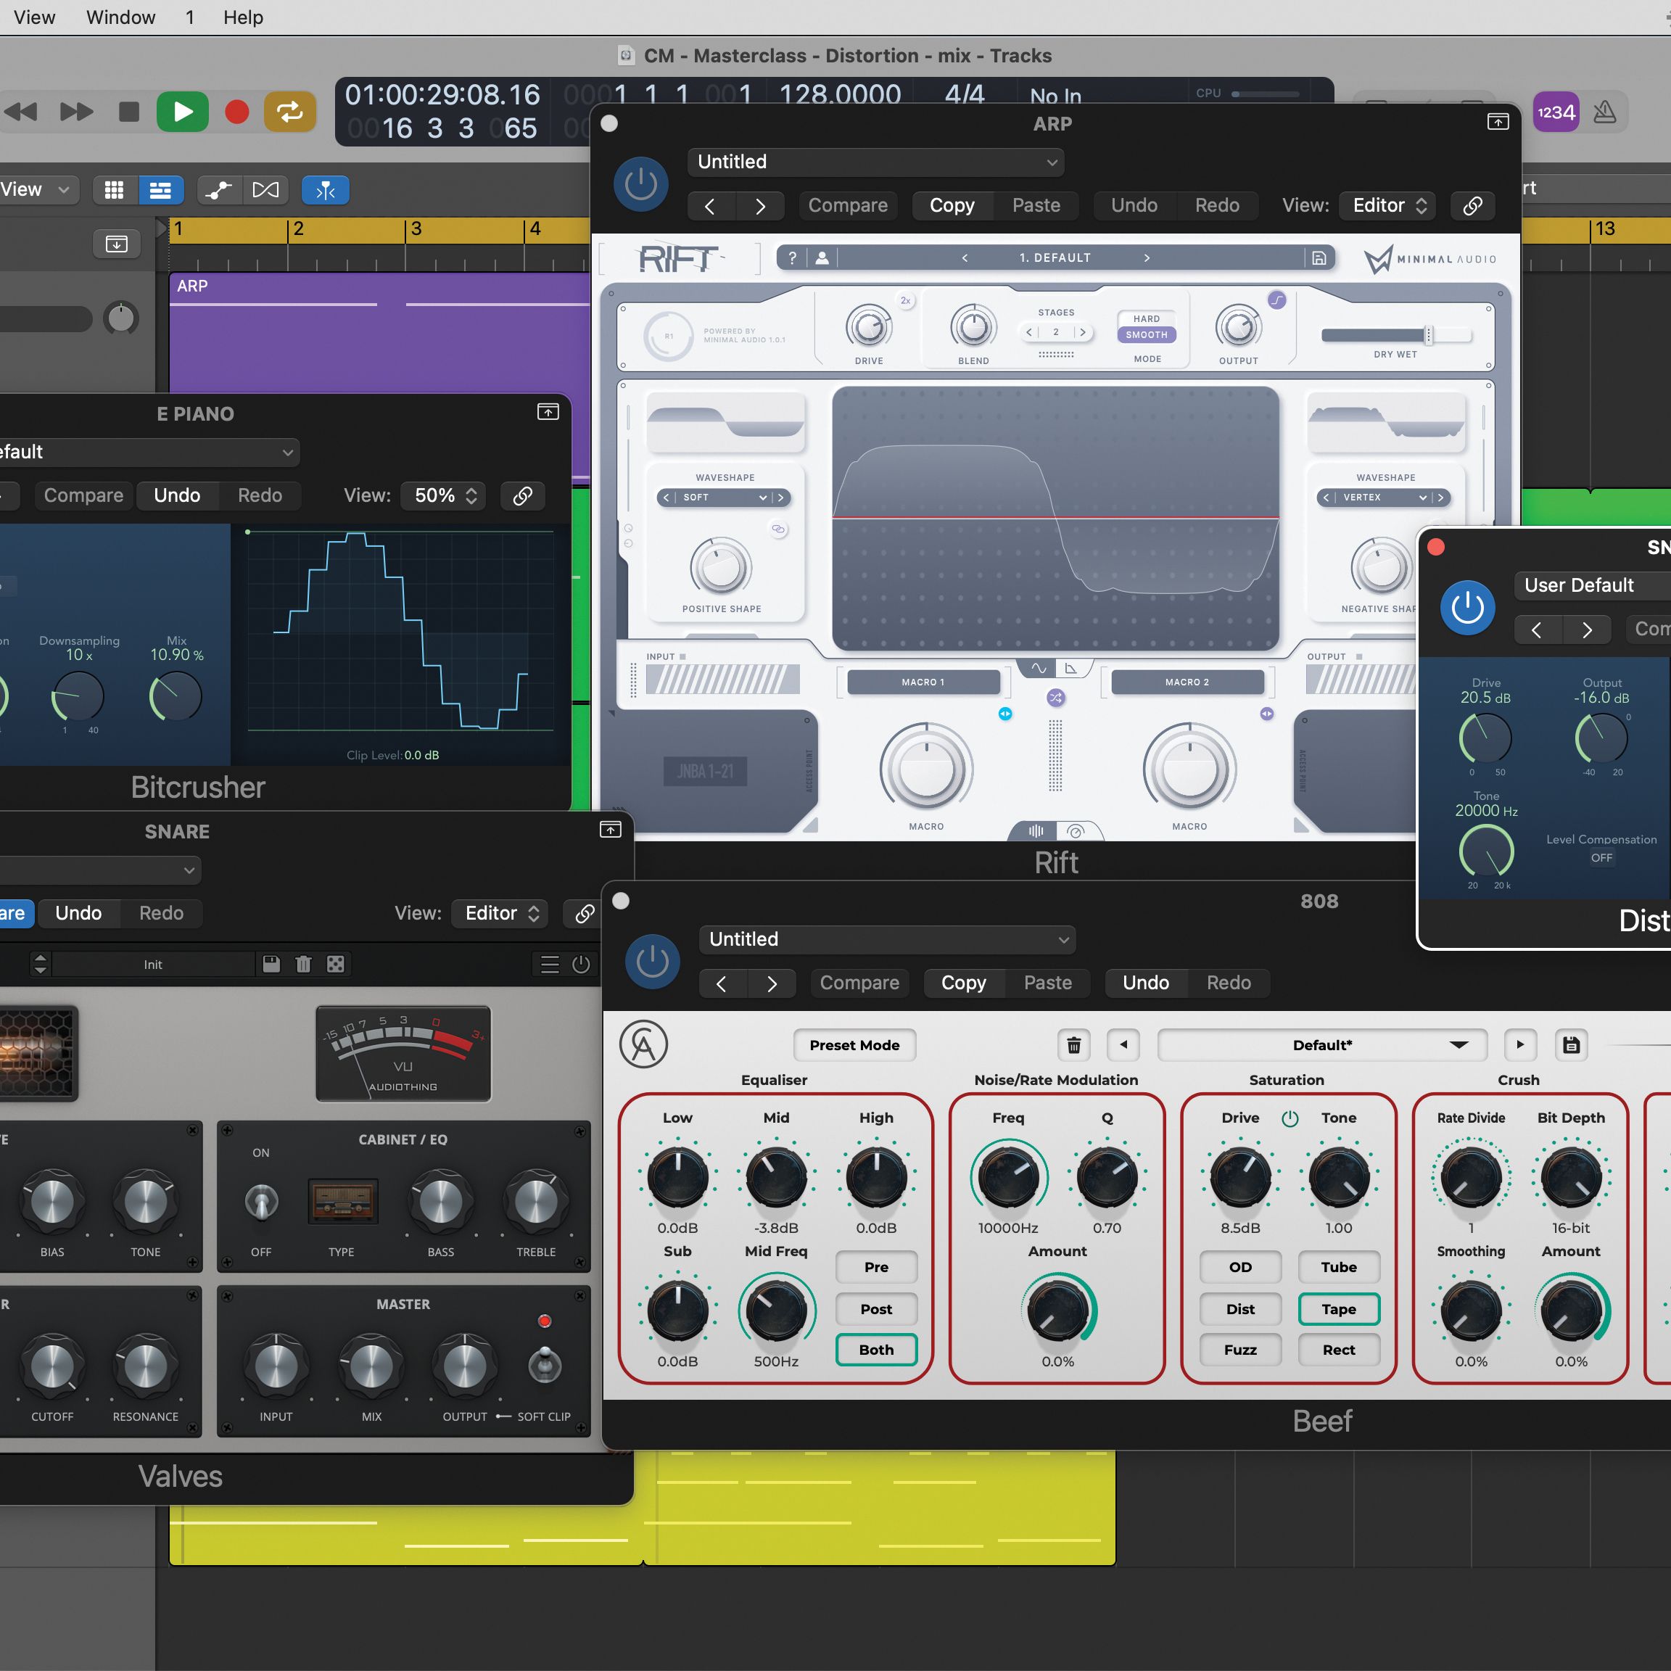Toggle the automation curve icon

pyautogui.click(x=219, y=190)
